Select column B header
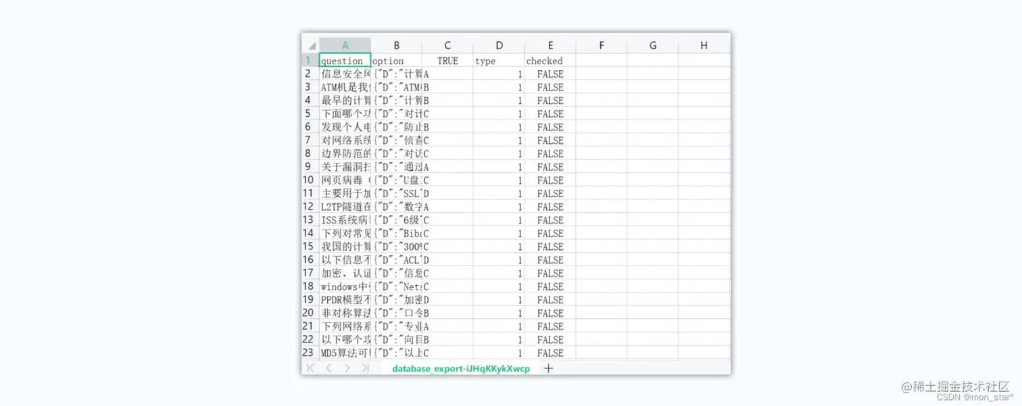The width and height of the screenshot is (1022, 406). tap(397, 45)
